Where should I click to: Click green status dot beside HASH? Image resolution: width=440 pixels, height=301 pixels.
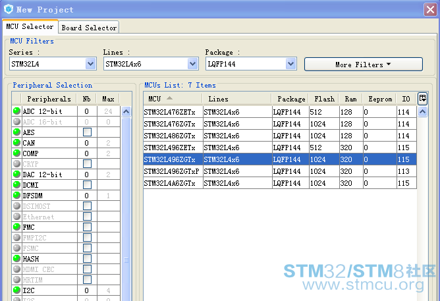(x=17, y=259)
